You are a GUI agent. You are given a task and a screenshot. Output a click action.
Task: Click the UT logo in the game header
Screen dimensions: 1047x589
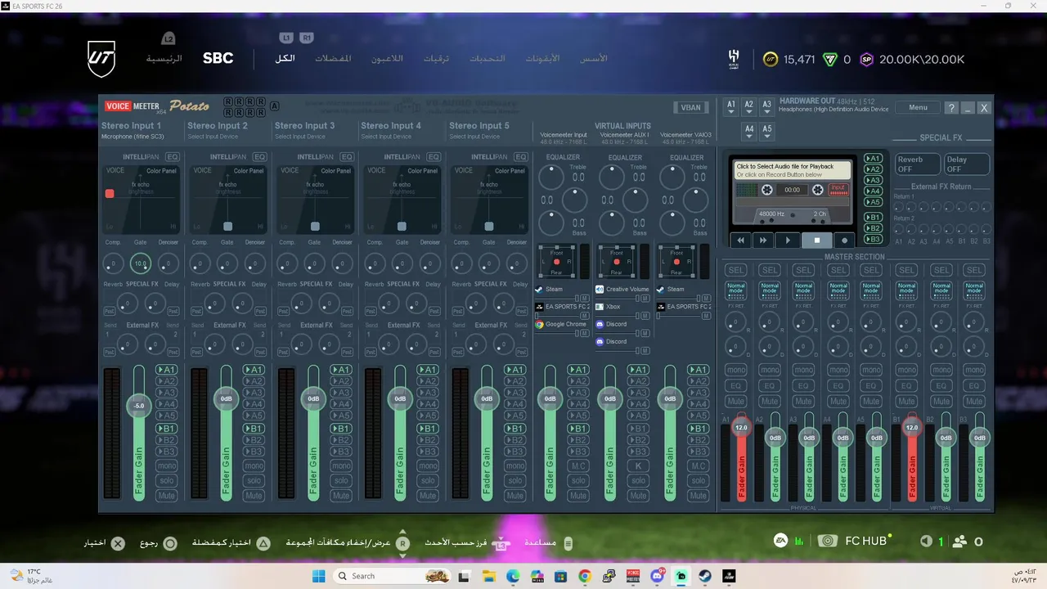click(101, 59)
